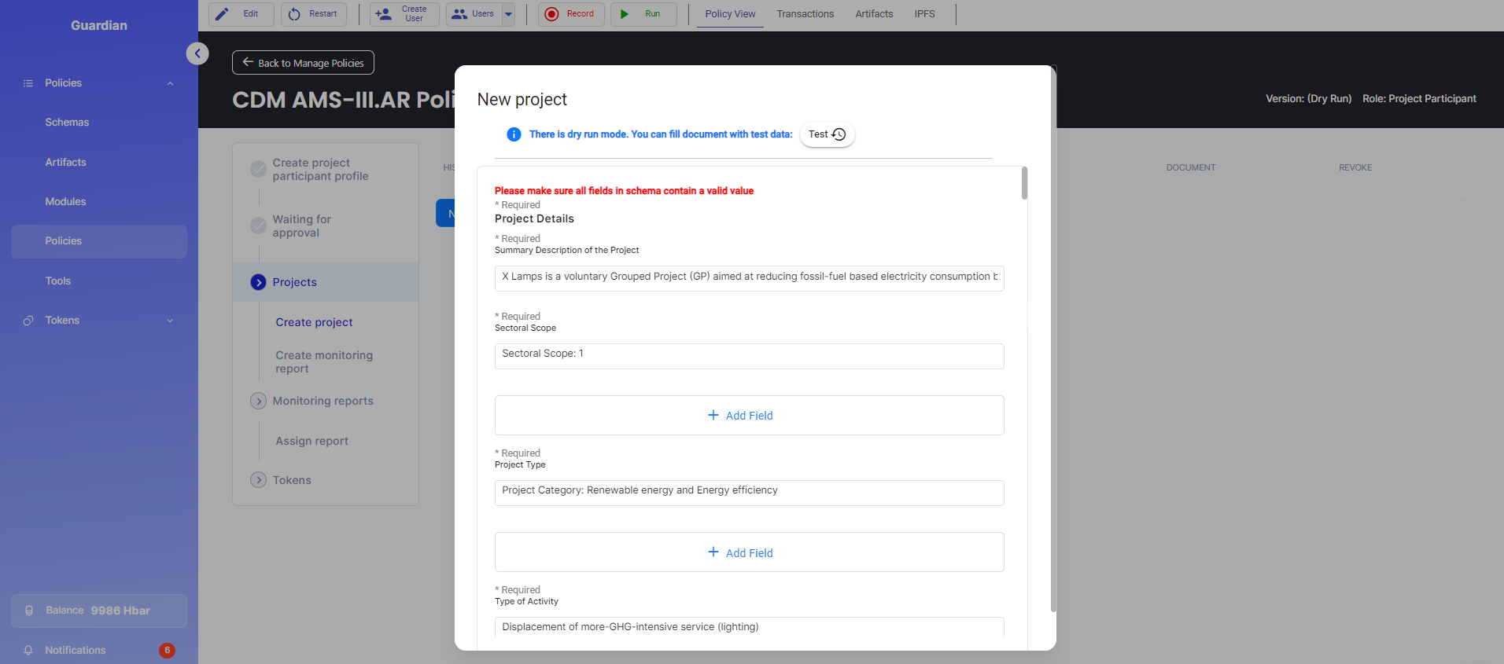Open the Users dropdown arrow
This screenshot has width=1504, height=664.
pyautogui.click(x=508, y=14)
